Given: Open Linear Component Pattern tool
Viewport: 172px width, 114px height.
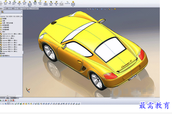Looking at the screenshot, I should tap(14, 3).
